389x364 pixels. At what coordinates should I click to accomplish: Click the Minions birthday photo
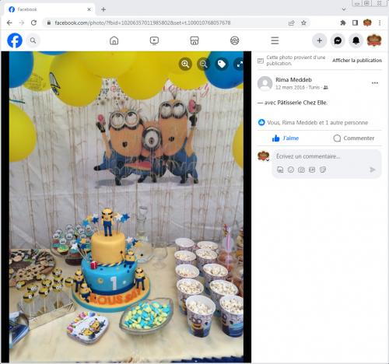[126, 207]
